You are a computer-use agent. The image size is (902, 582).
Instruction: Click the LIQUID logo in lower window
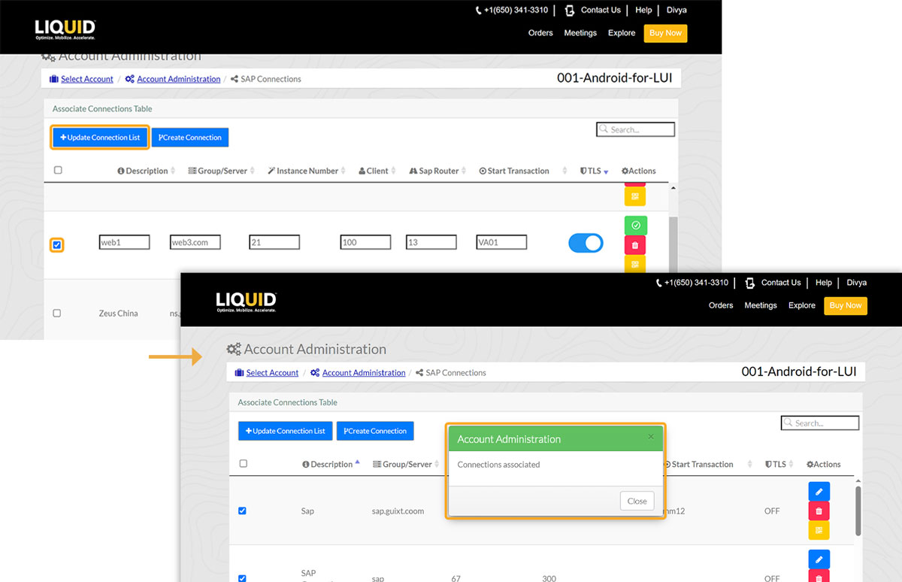point(246,302)
